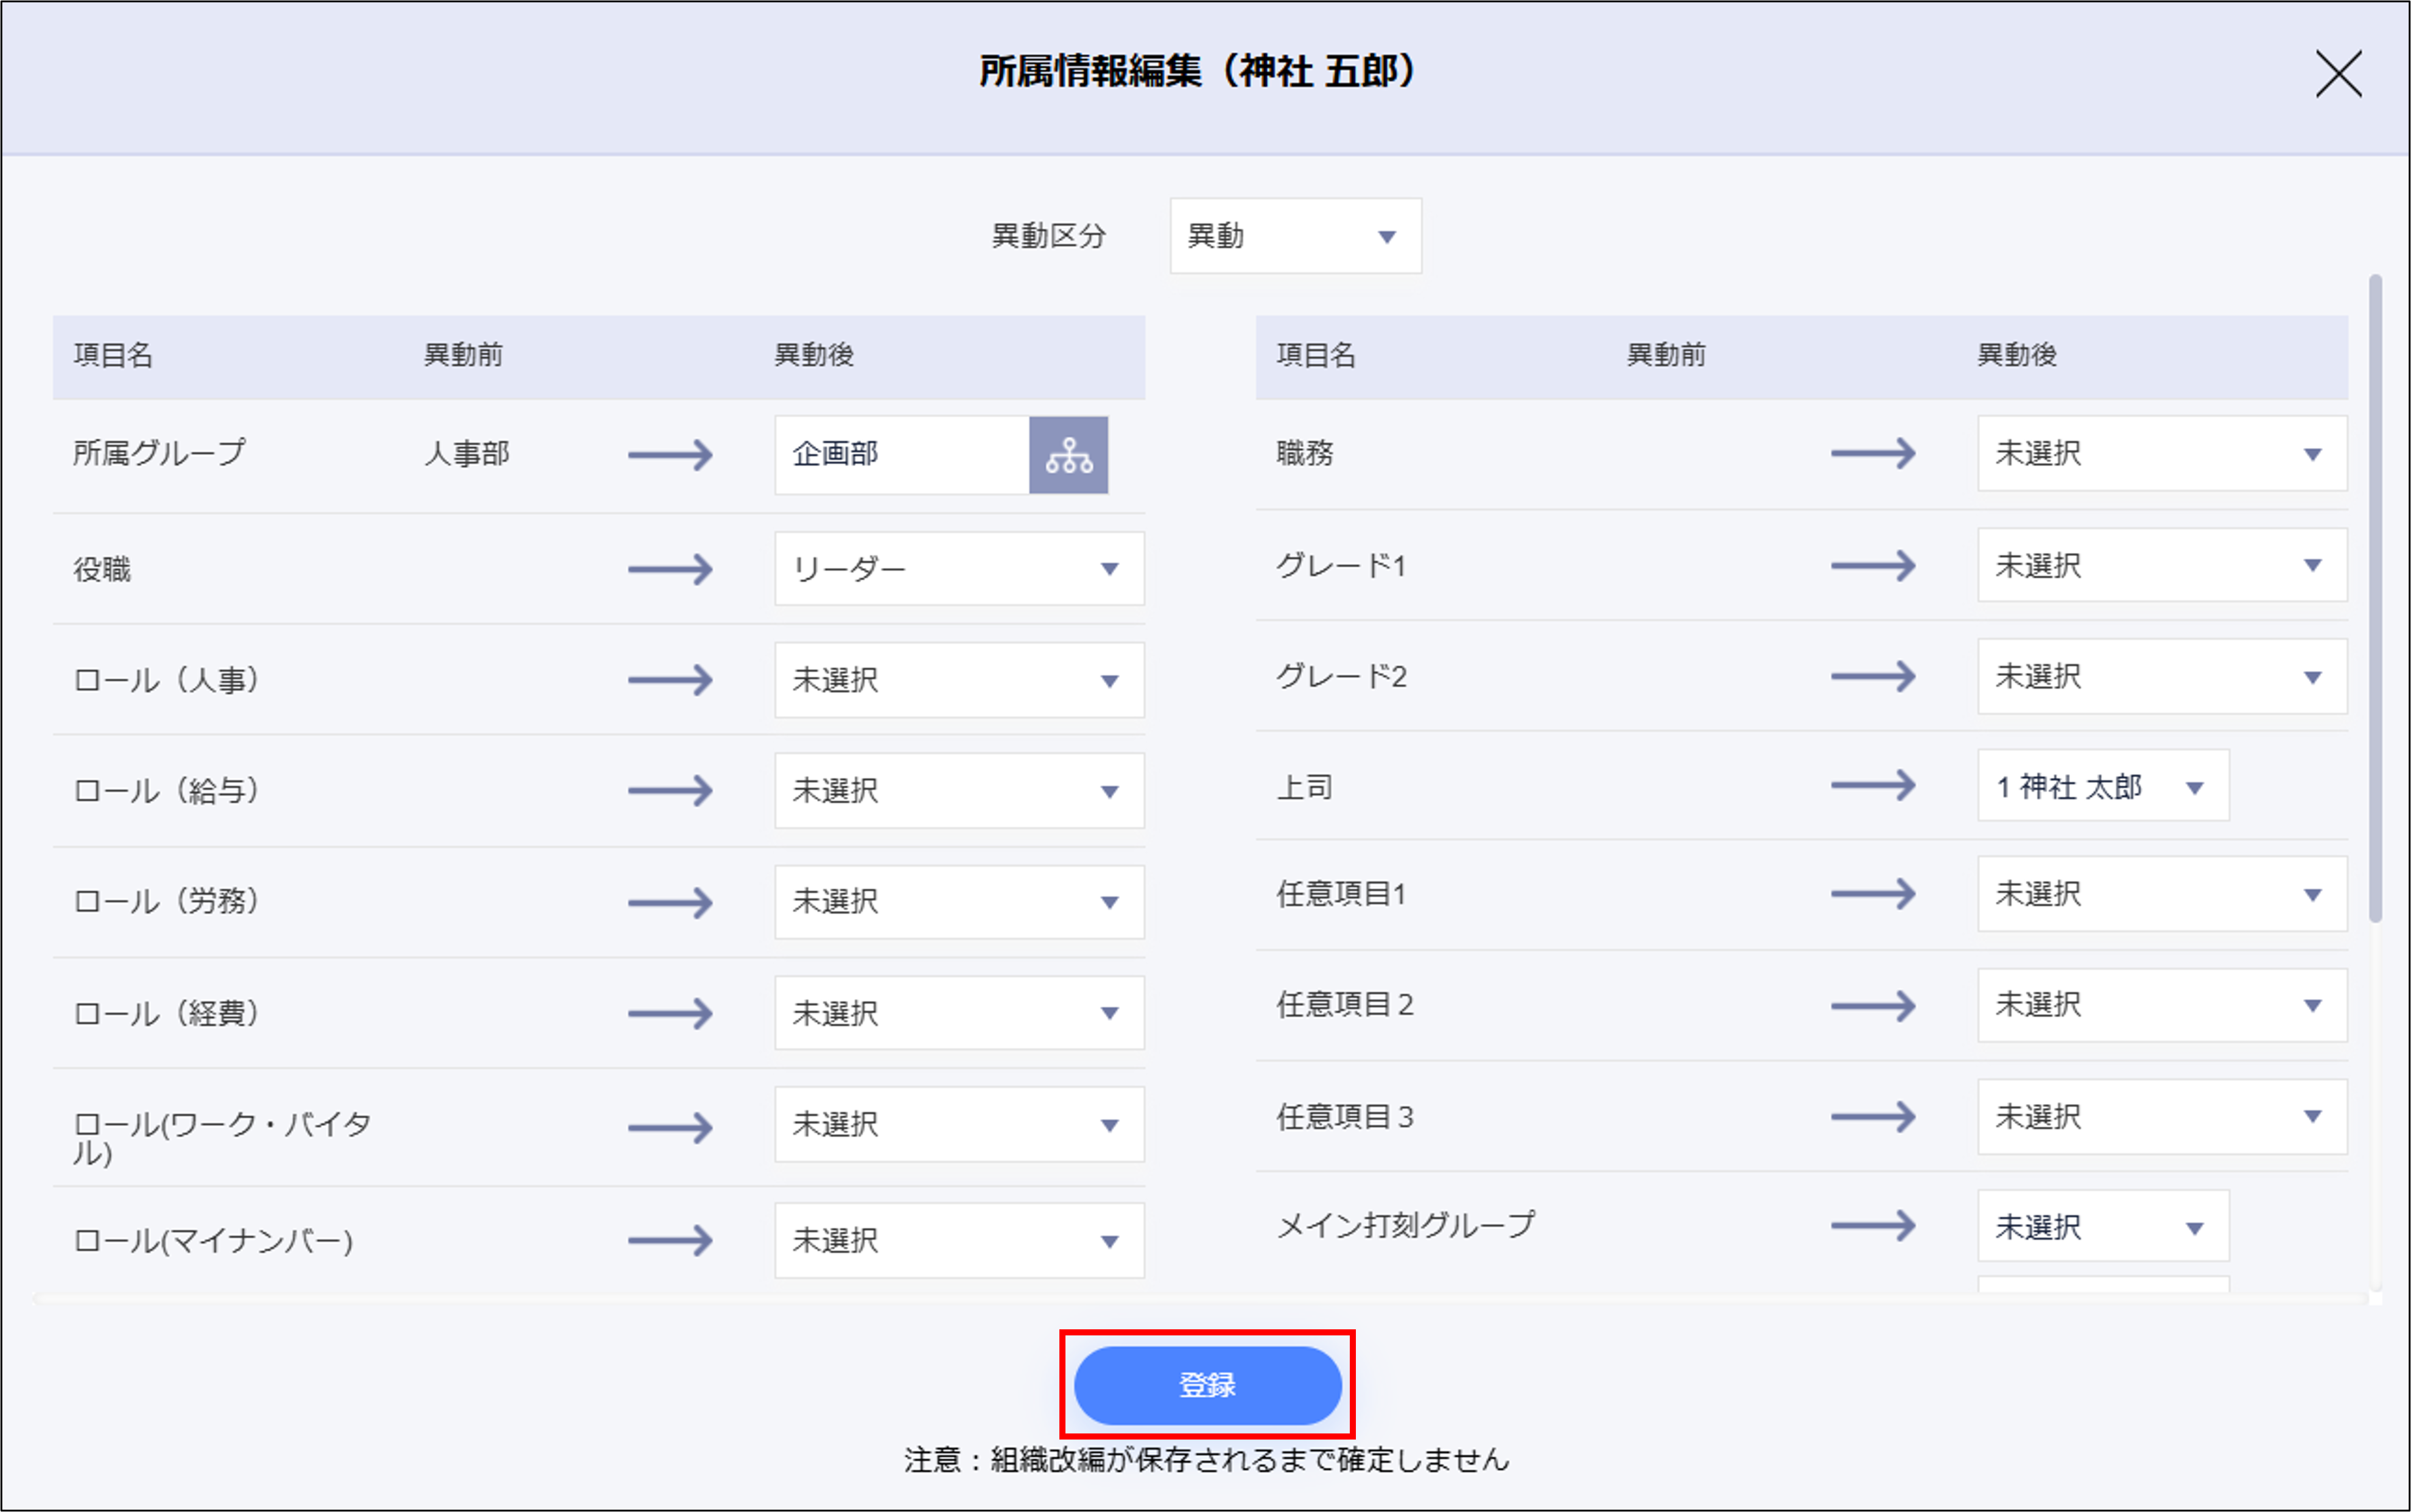This screenshot has height=1512, width=2411.
Task: Expand the ロール(ワーク・バイタル) dropdown
Action: click(958, 1124)
